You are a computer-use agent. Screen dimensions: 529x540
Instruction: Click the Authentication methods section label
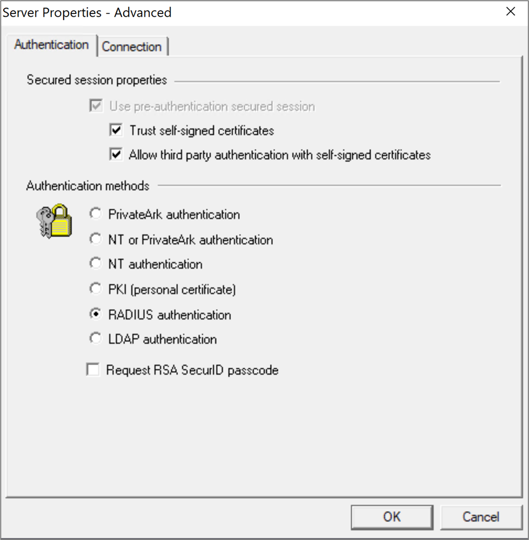(88, 186)
